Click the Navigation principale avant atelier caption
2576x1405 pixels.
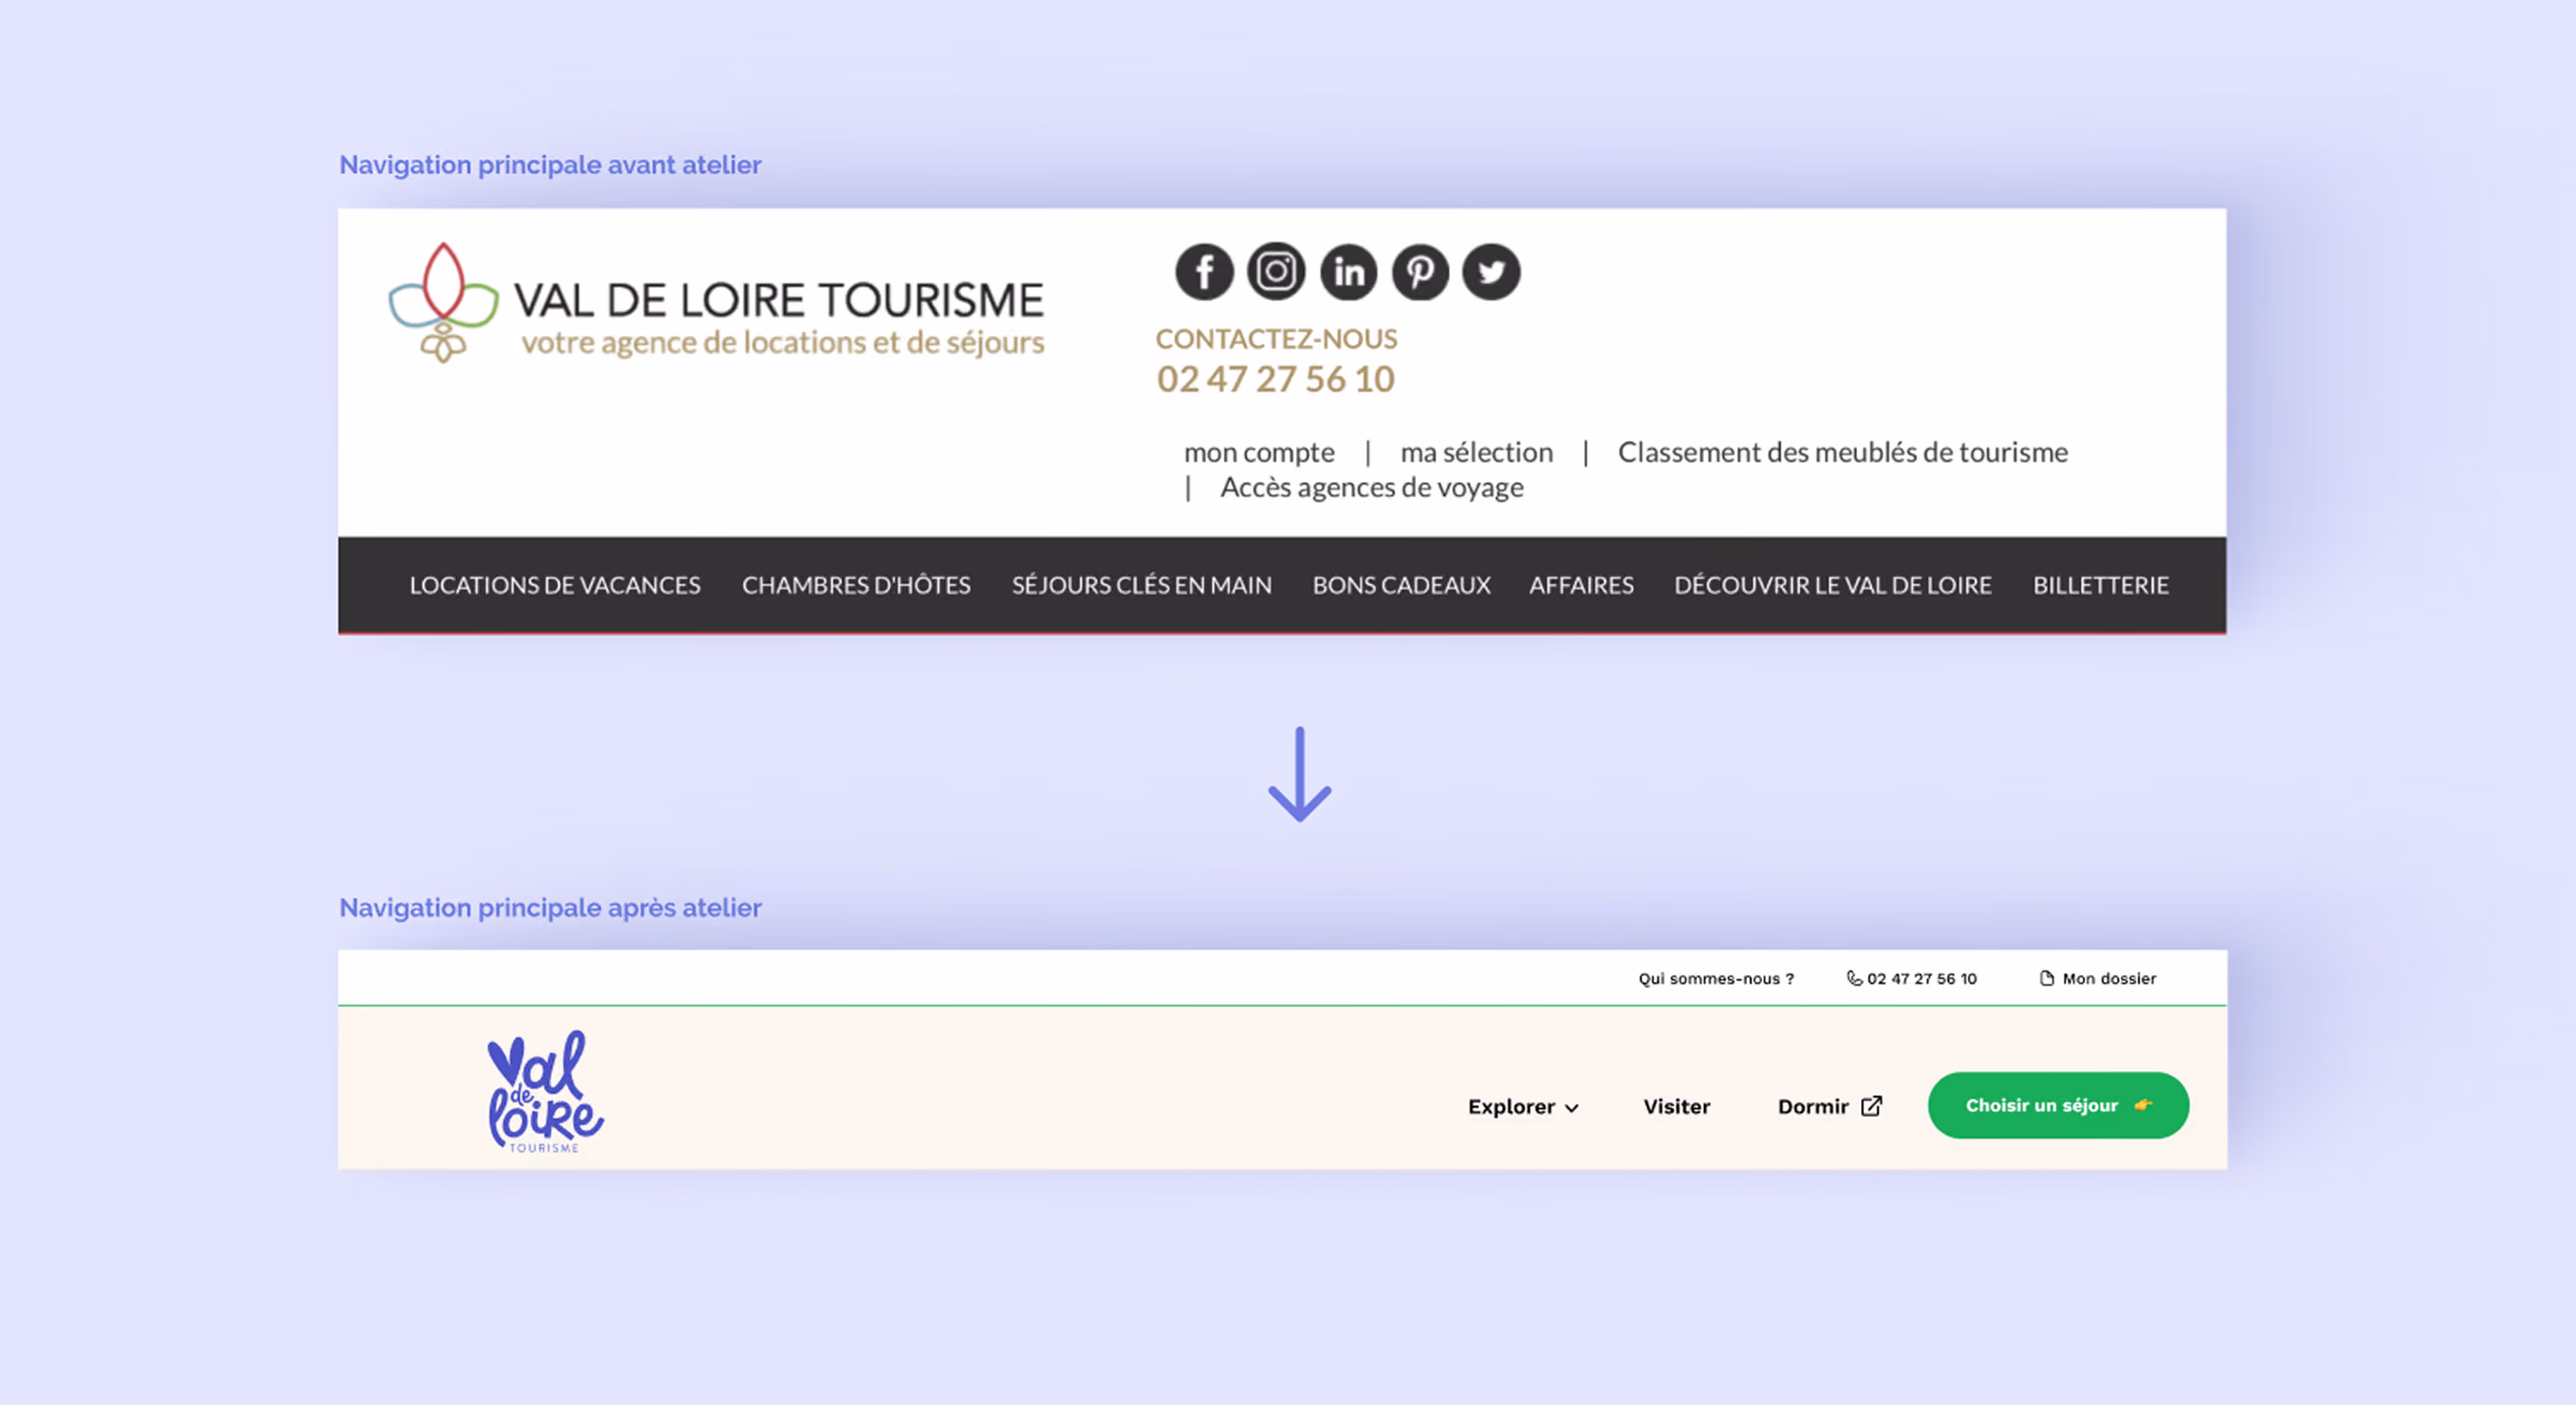tap(550, 165)
